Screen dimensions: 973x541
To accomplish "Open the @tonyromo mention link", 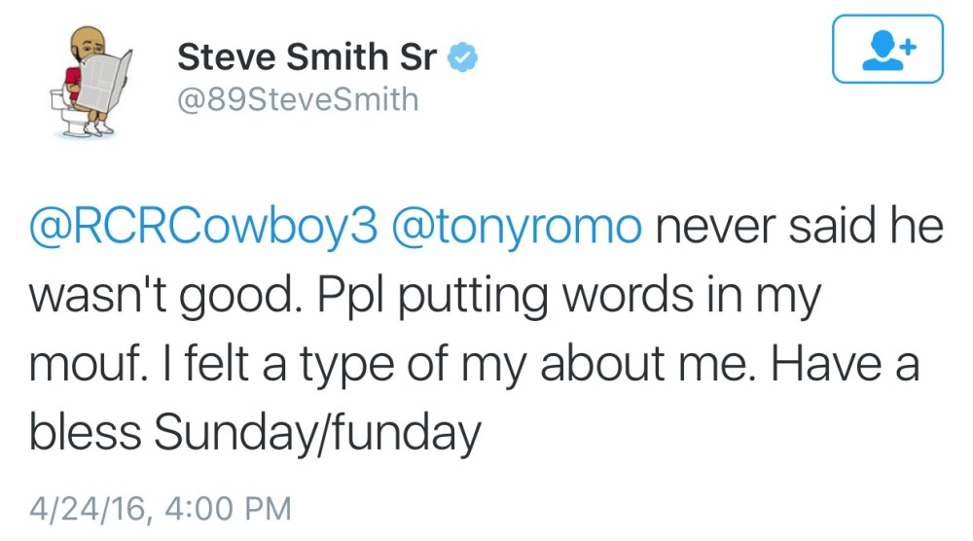I will (517, 227).
